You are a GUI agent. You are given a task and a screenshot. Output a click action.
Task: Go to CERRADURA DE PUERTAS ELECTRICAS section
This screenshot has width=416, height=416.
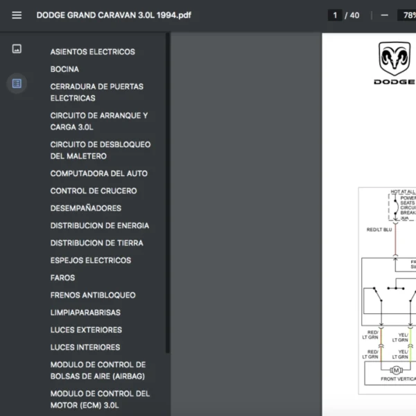97,92
